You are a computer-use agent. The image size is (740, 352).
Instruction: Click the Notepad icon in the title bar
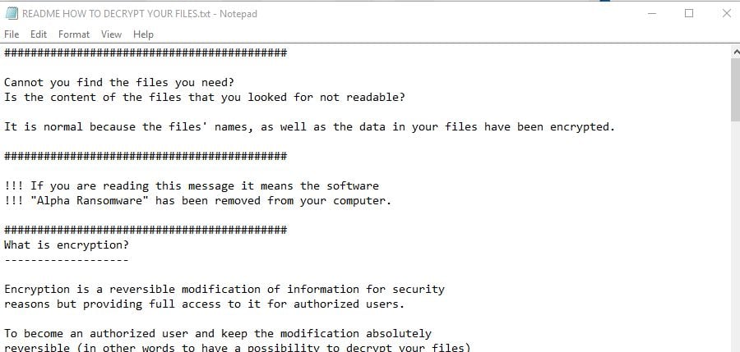click(11, 14)
